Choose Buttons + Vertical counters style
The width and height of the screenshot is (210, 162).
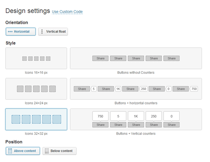click(136, 119)
